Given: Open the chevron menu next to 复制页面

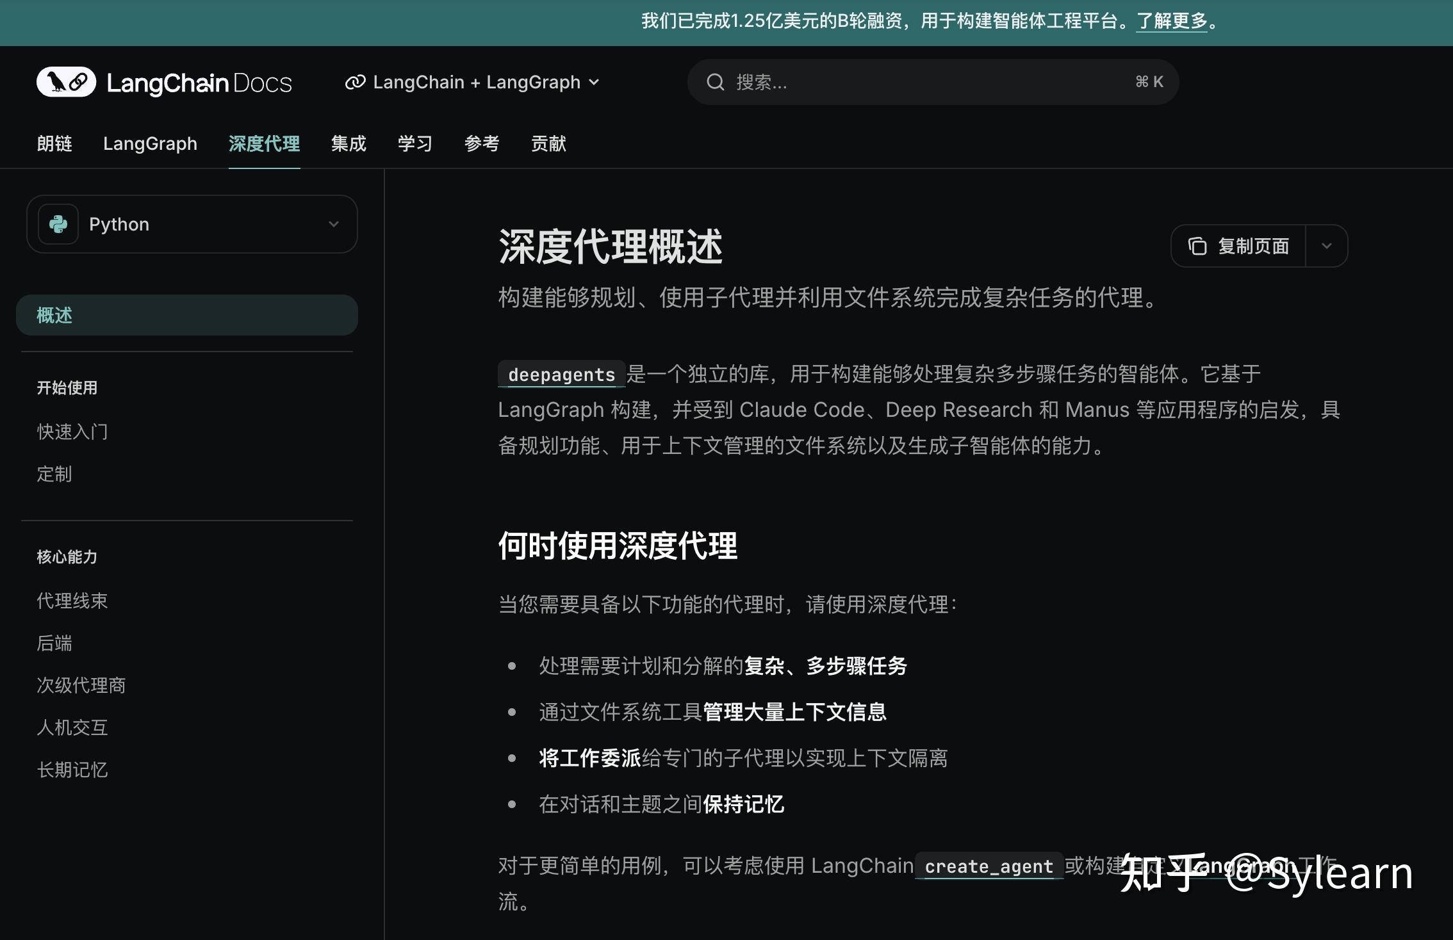Looking at the screenshot, I should pyautogui.click(x=1327, y=246).
